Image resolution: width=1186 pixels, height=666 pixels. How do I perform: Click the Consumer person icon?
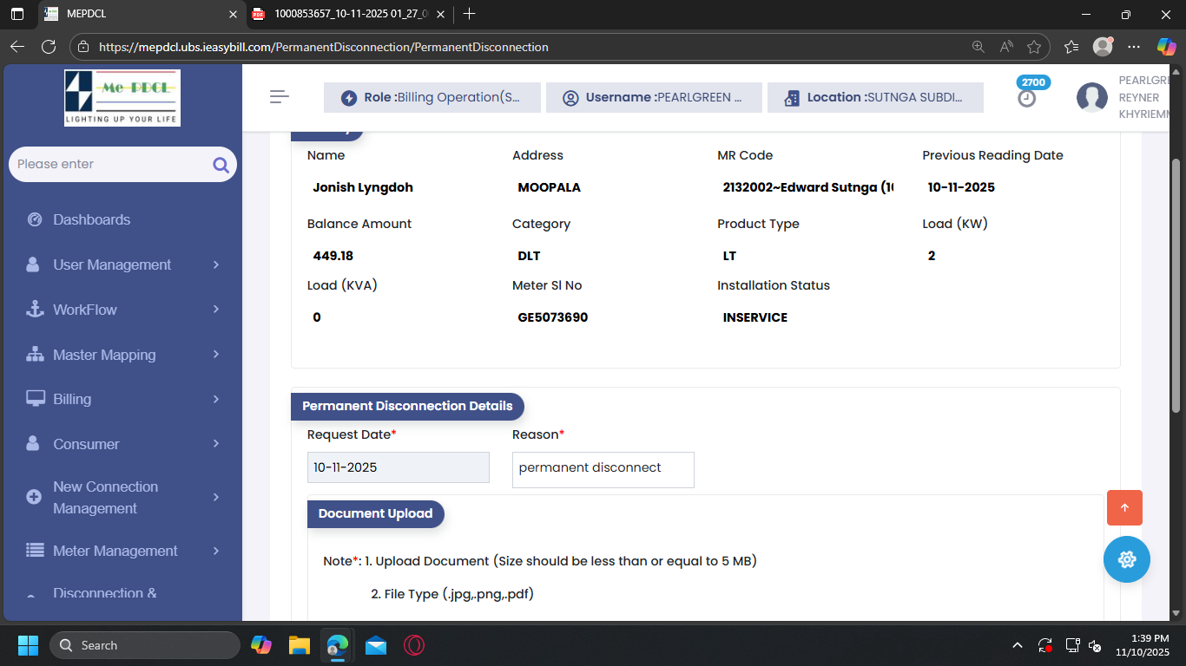[x=33, y=444]
